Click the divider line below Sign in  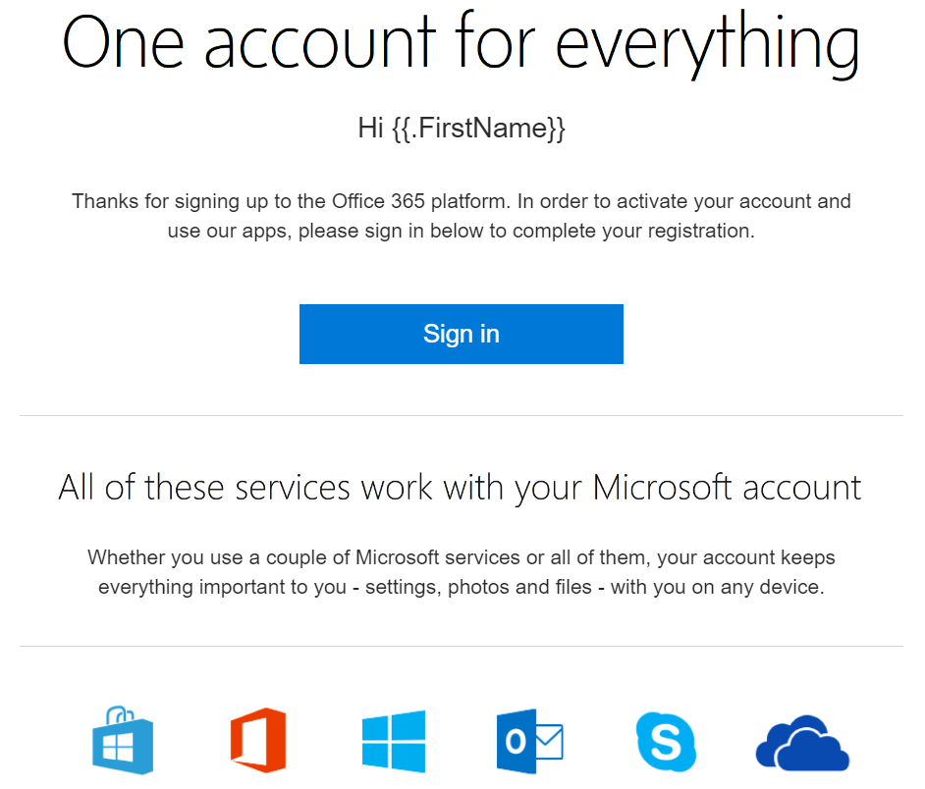(x=461, y=415)
